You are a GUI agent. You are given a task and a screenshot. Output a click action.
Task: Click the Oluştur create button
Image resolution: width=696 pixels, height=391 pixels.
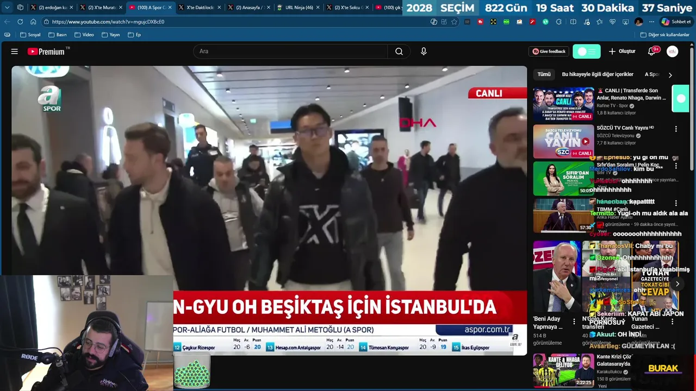pos(622,52)
